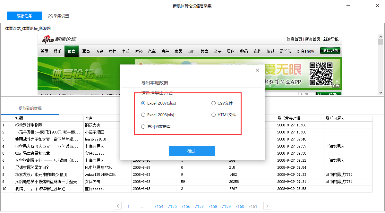Viewport: 385px width, 213px height.
Task: Click value cell 20258
Action: (252, 182)
